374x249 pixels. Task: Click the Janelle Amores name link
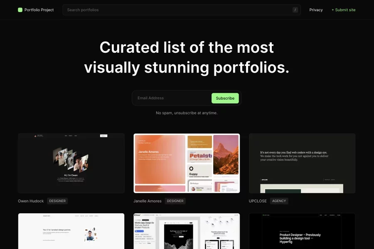click(148, 201)
